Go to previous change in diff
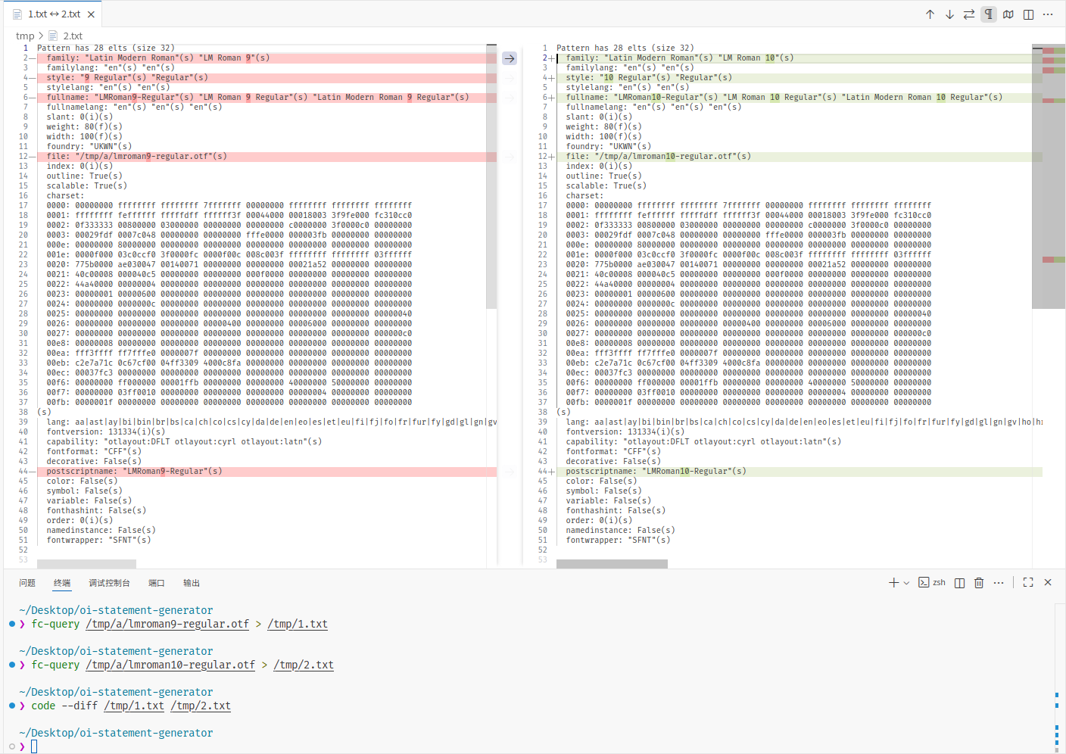This screenshot has width=1066, height=754. (x=930, y=14)
